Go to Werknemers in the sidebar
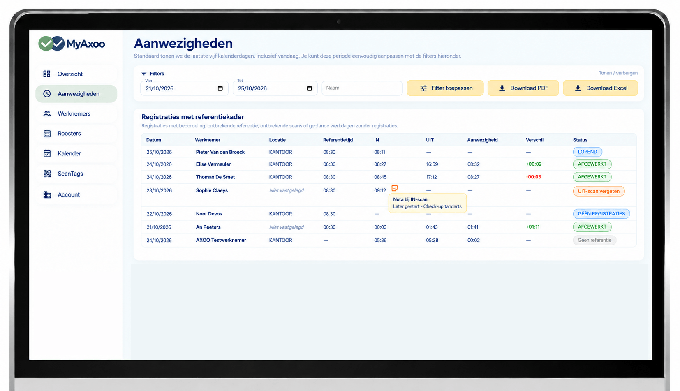The image size is (680, 391). point(76,113)
